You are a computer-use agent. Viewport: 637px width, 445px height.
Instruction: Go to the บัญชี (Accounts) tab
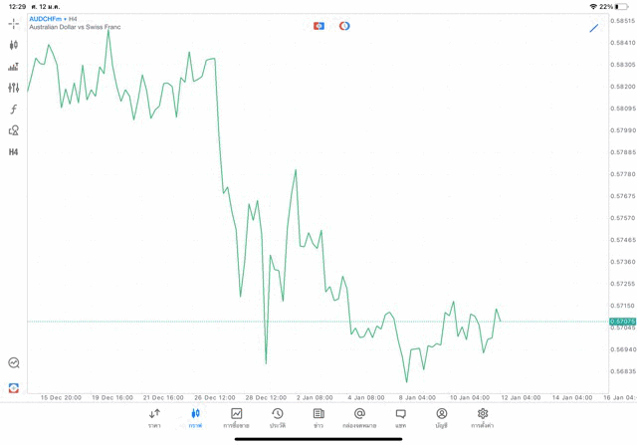(441, 418)
